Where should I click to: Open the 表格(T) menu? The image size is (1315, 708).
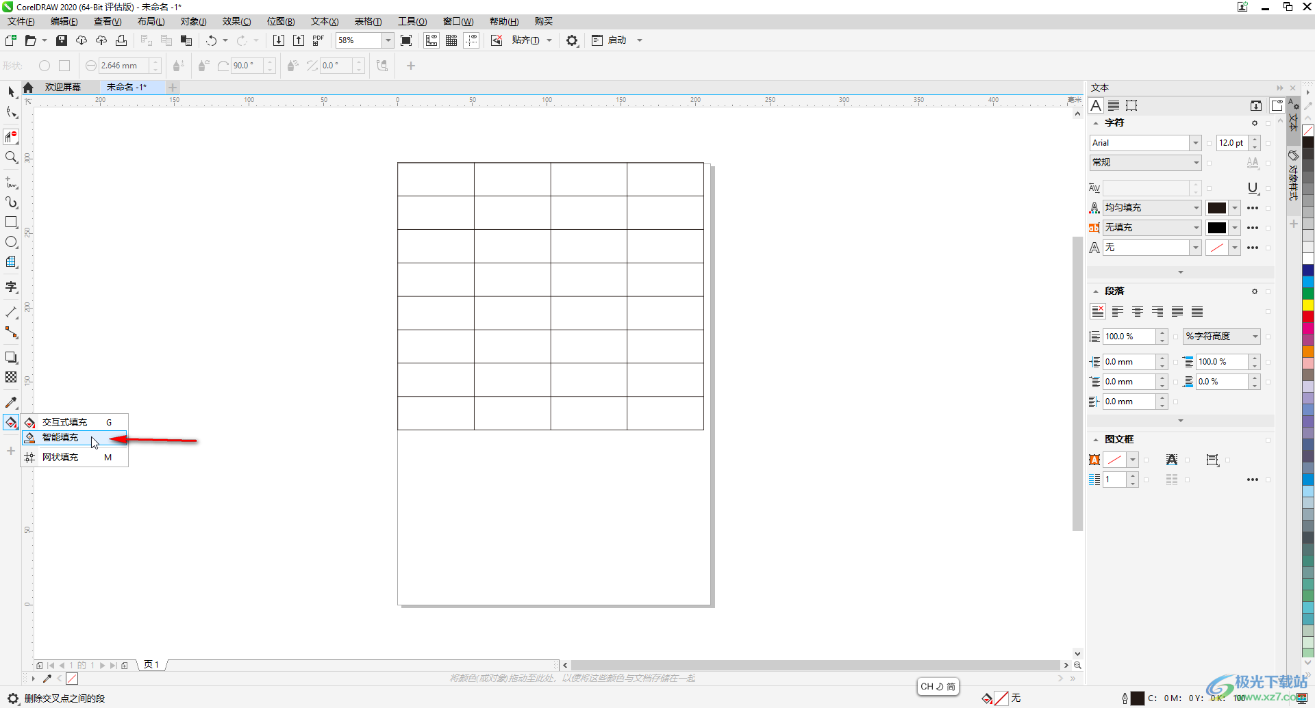point(368,21)
